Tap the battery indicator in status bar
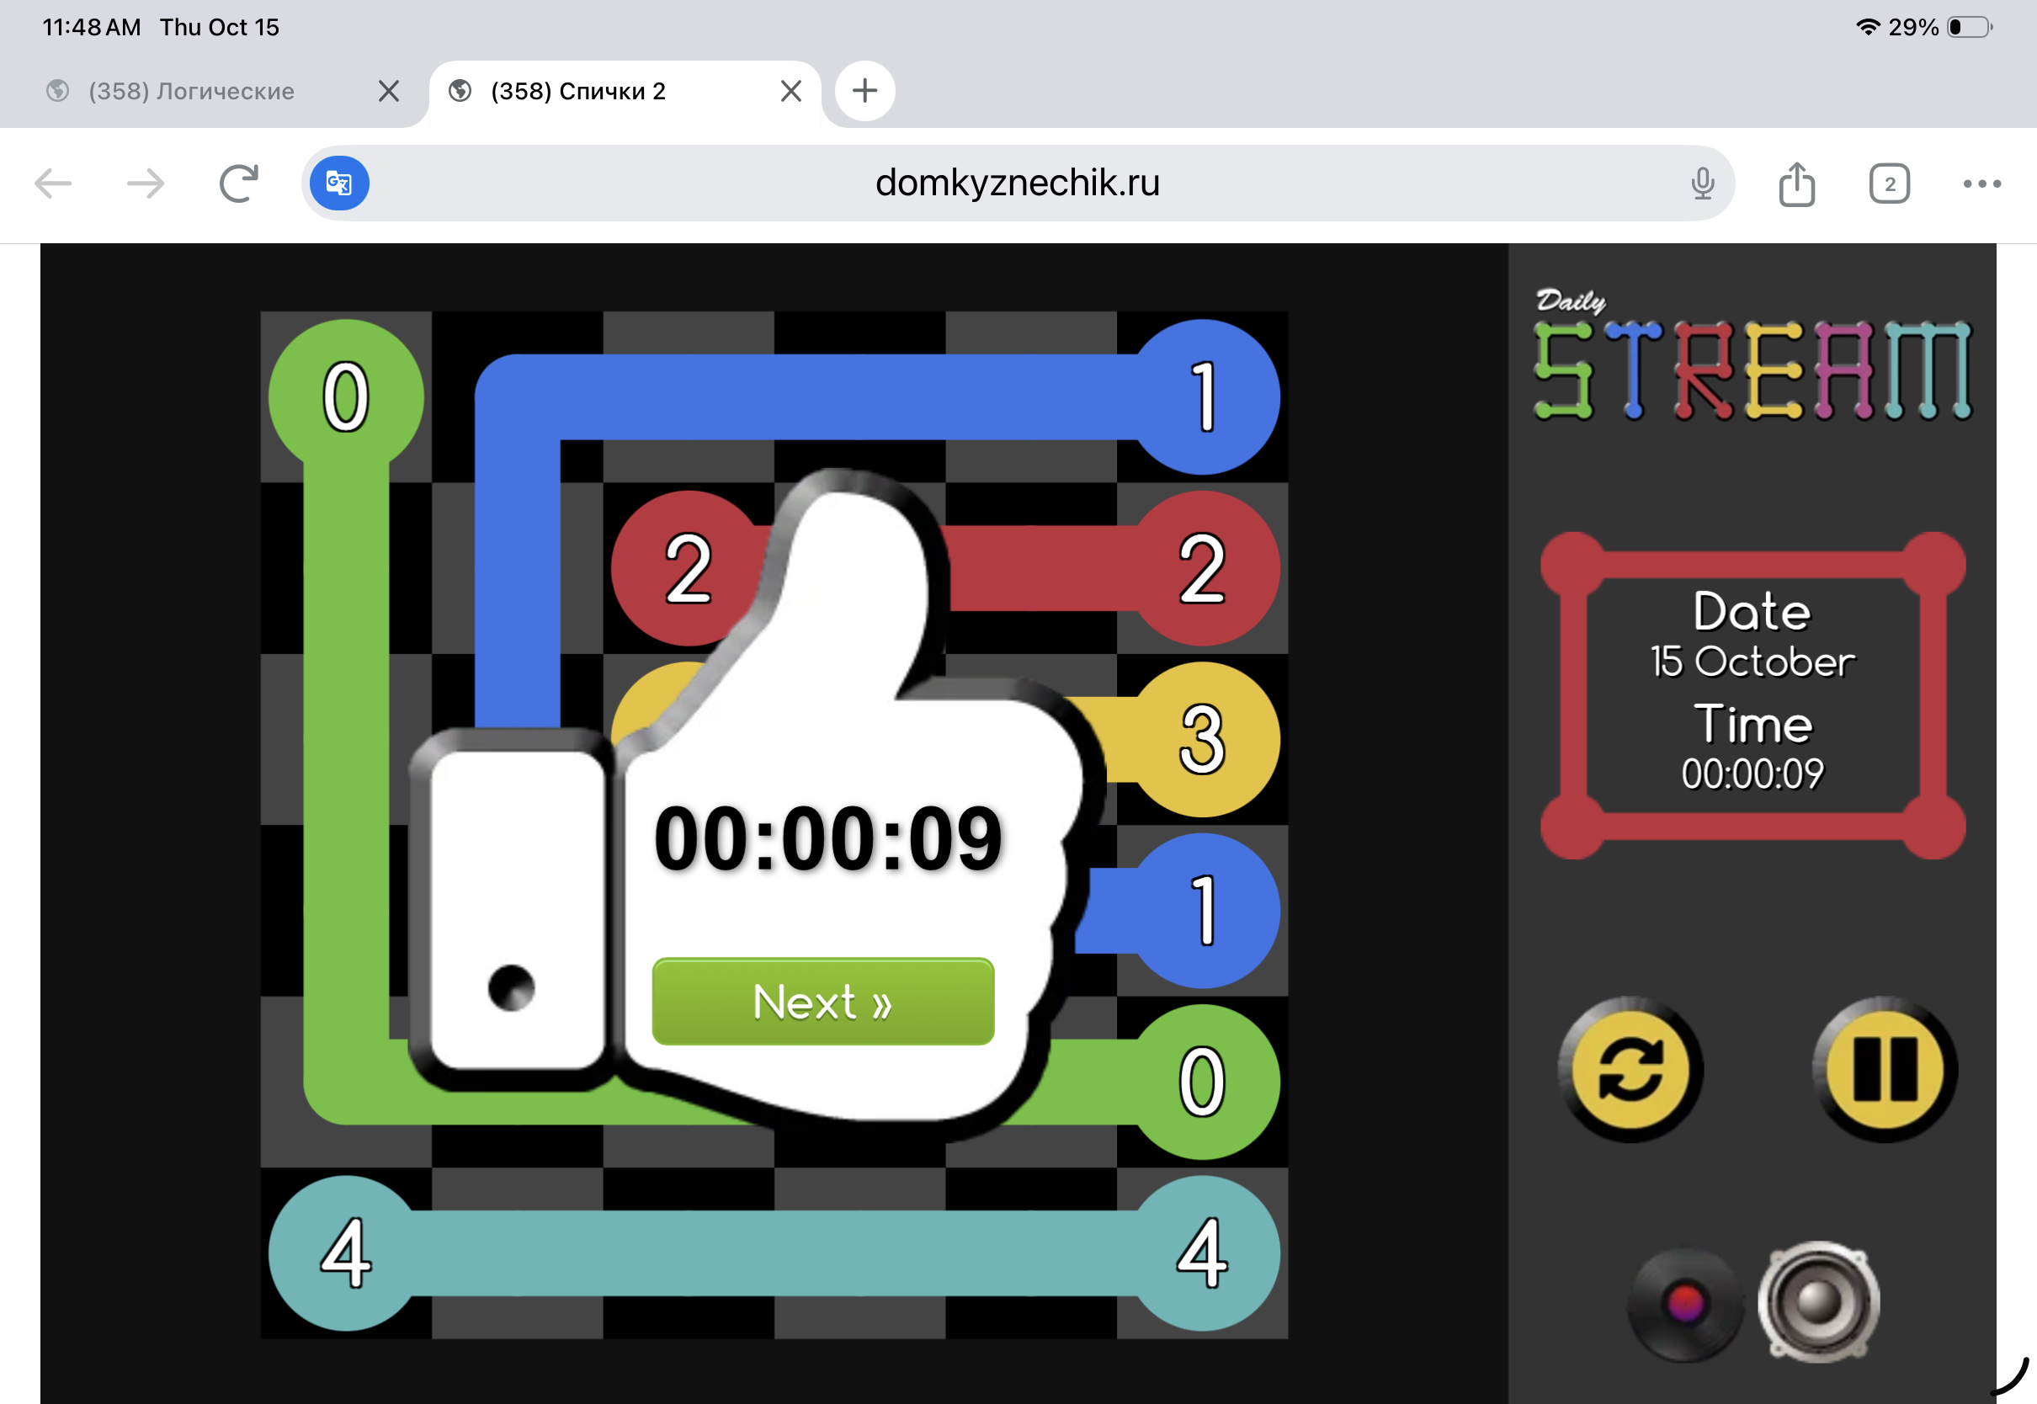The height and width of the screenshot is (1404, 2037). pyautogui.click(x=1970, y=27)
